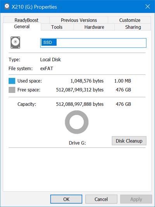The height and width of the screenshot is (207, 155).
Task: Click the greyed-out Apply button
Action: (x=136, y=199)
